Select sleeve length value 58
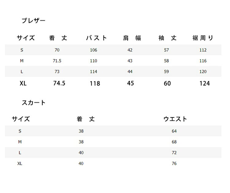The height and width of the screenshot is (193, 230). (167, 61)
